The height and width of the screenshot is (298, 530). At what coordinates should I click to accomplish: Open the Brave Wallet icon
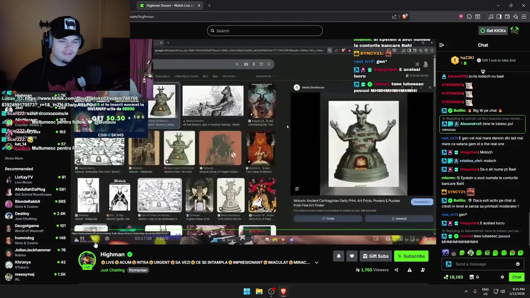point(507,17)
